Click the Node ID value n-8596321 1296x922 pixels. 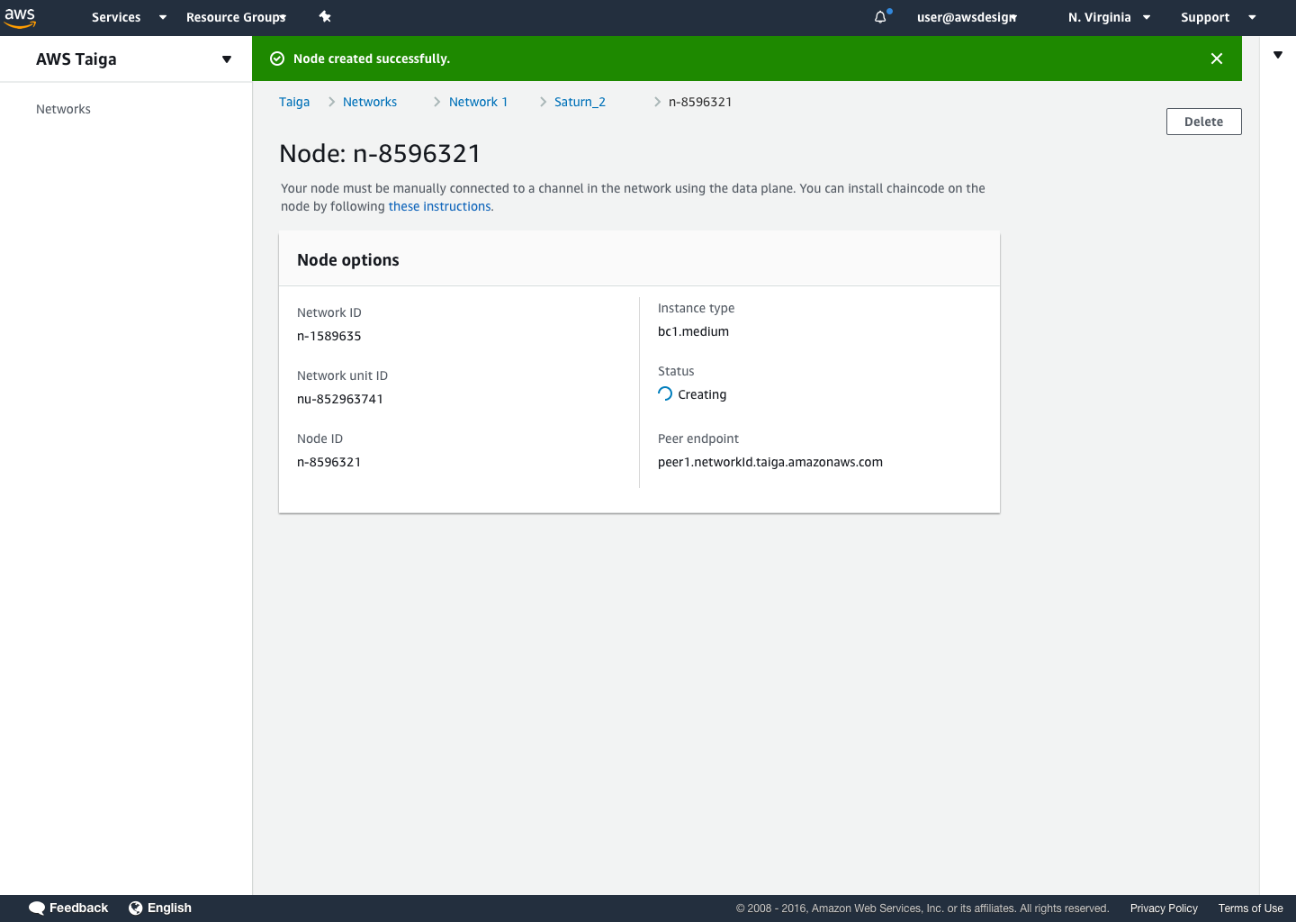tap(329, 462)
